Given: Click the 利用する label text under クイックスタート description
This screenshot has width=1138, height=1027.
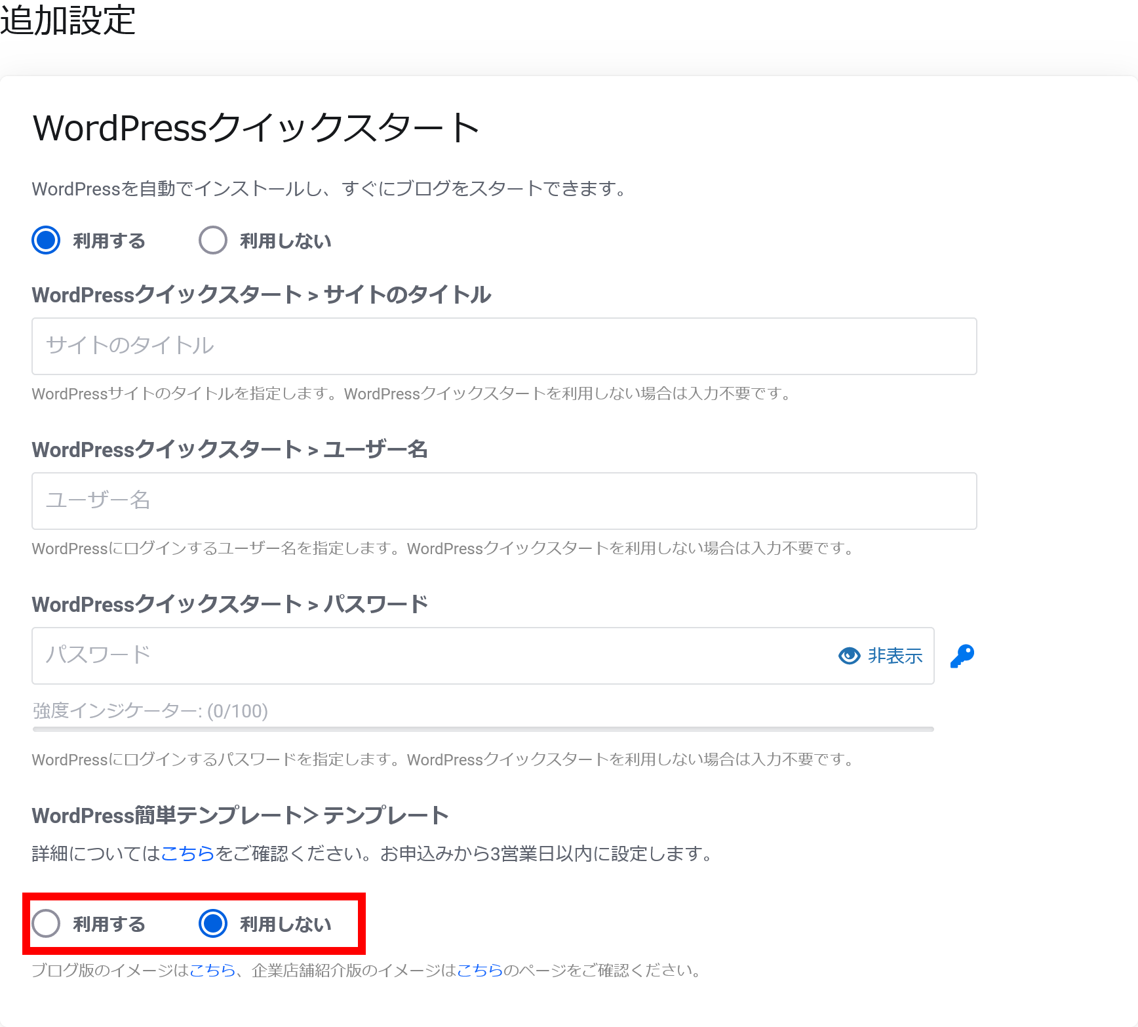Looking at the screenshot, I should pyautogui.click(x=109, y=241).
